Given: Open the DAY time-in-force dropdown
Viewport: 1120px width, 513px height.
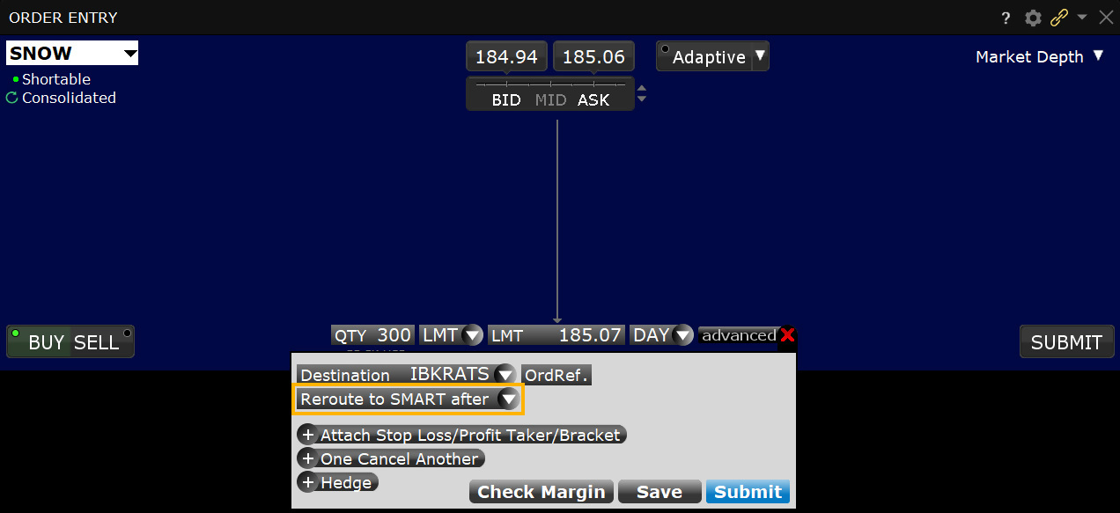Looking at the screenshot, I should pos(683,334).
